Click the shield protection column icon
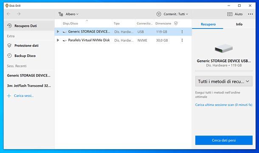 [x=176, y=23]
